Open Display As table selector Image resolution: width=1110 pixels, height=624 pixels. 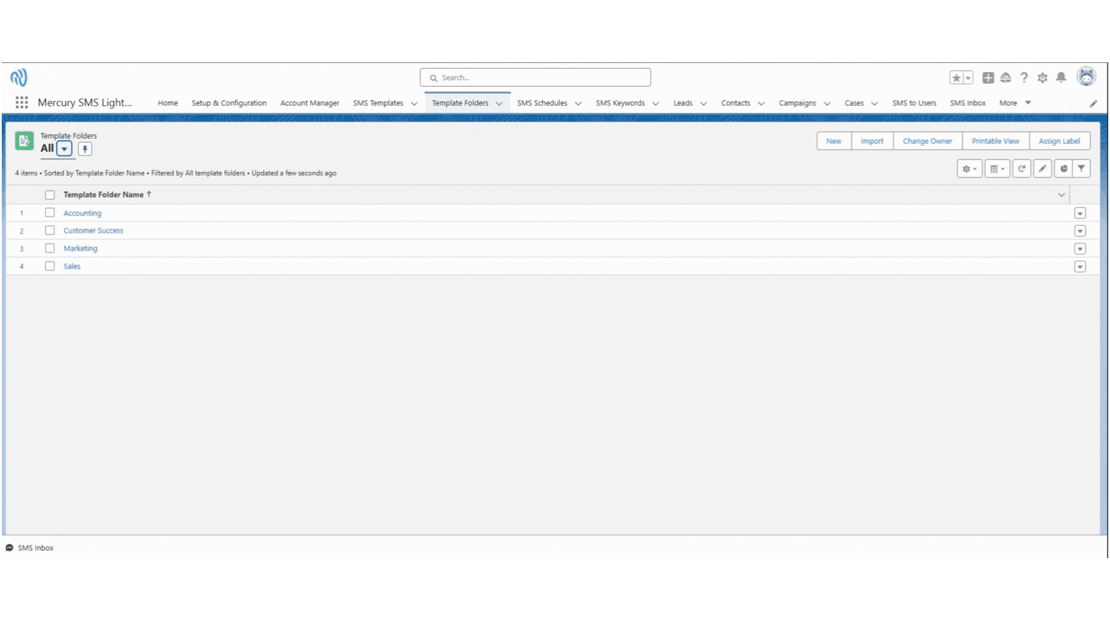[997, 169]
